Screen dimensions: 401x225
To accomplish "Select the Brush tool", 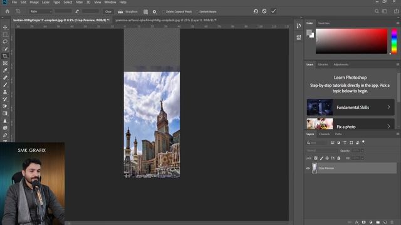I will 5,85.
